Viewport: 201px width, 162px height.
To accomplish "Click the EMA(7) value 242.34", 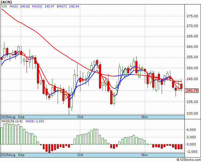I will (74, 7).
